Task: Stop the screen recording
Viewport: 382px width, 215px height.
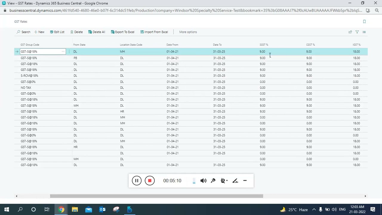Action: pos(150,181)
